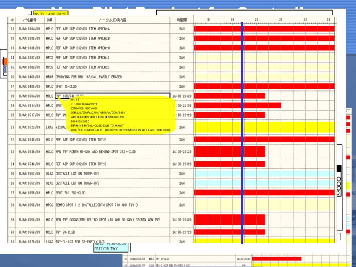
Task: Click the red bar for RJAA:0558/09
Action: (229, 220)
